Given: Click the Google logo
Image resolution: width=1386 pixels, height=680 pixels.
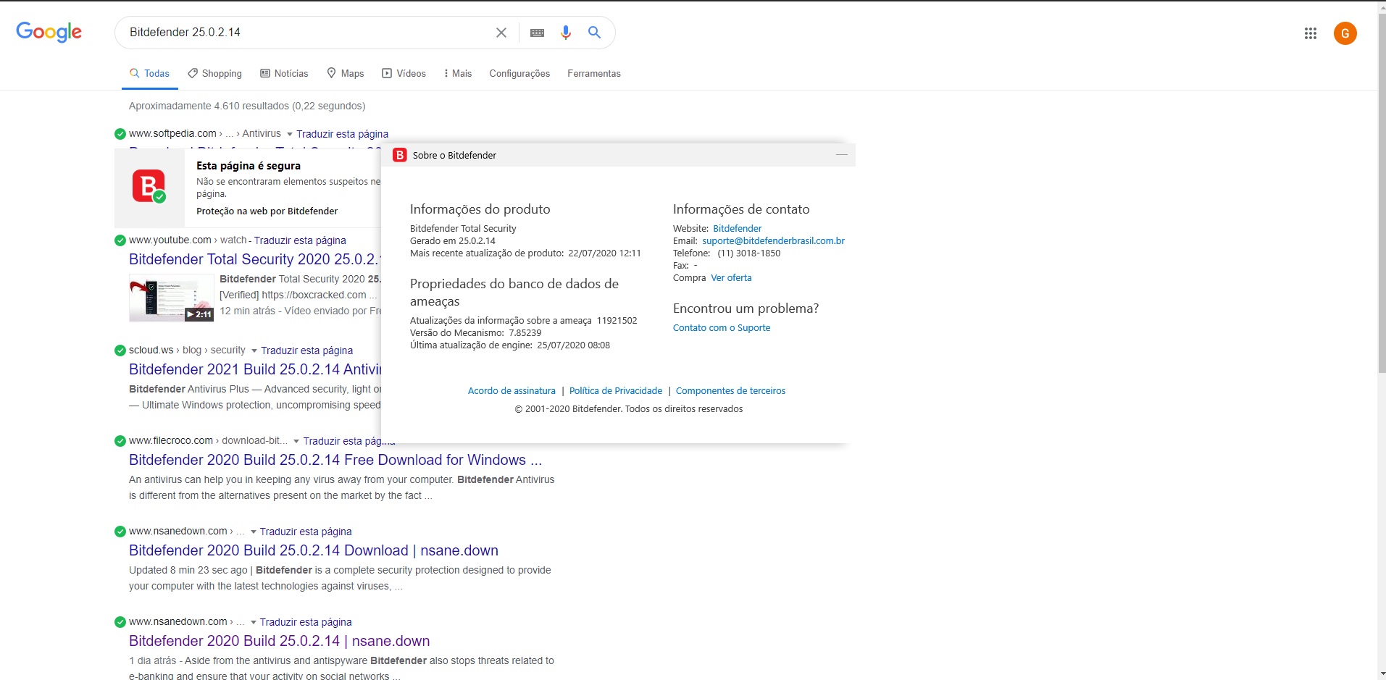Looking at the screenshot, I should click(49, 32).
